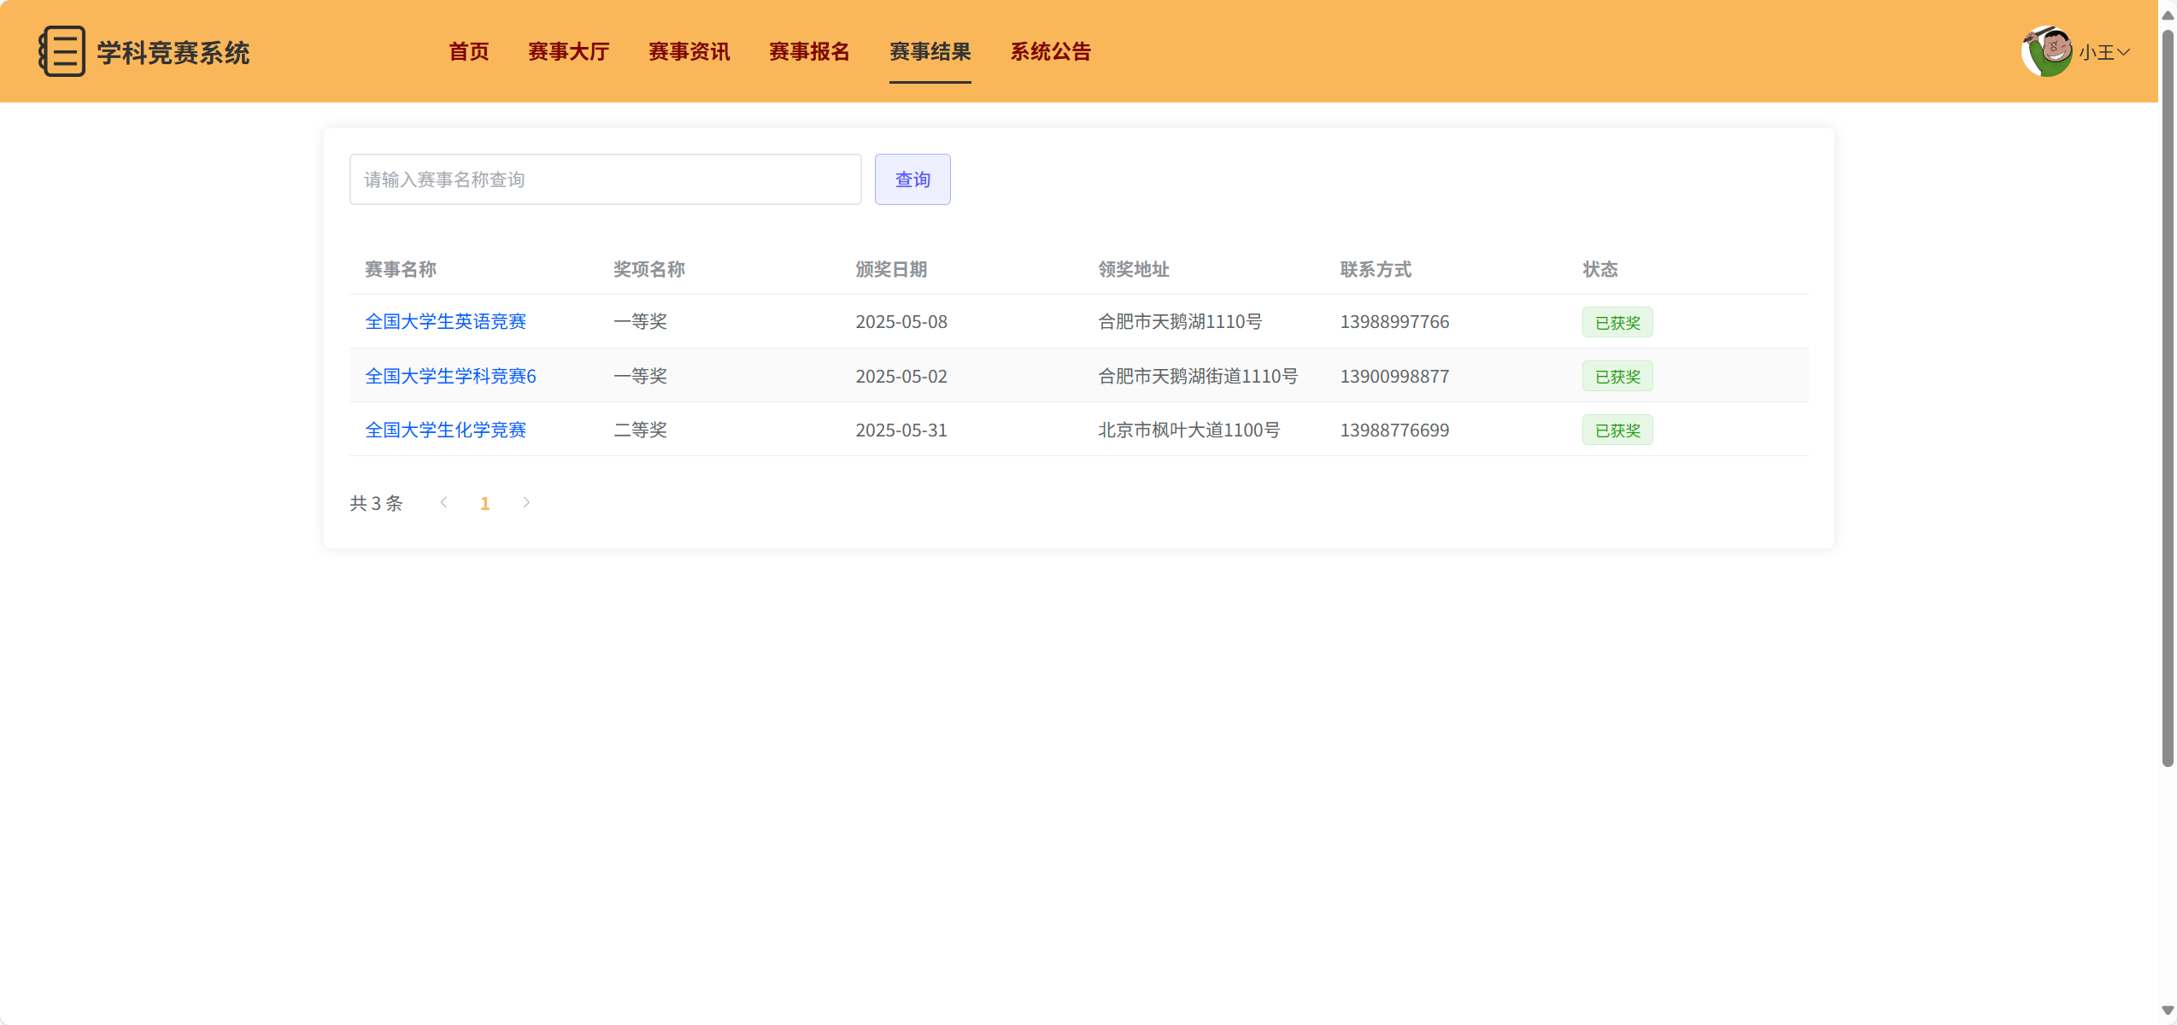Open the 赛事大厅 menu item
The width and height of the screenshot is (2177, 1025).
(x=568, y=51)
